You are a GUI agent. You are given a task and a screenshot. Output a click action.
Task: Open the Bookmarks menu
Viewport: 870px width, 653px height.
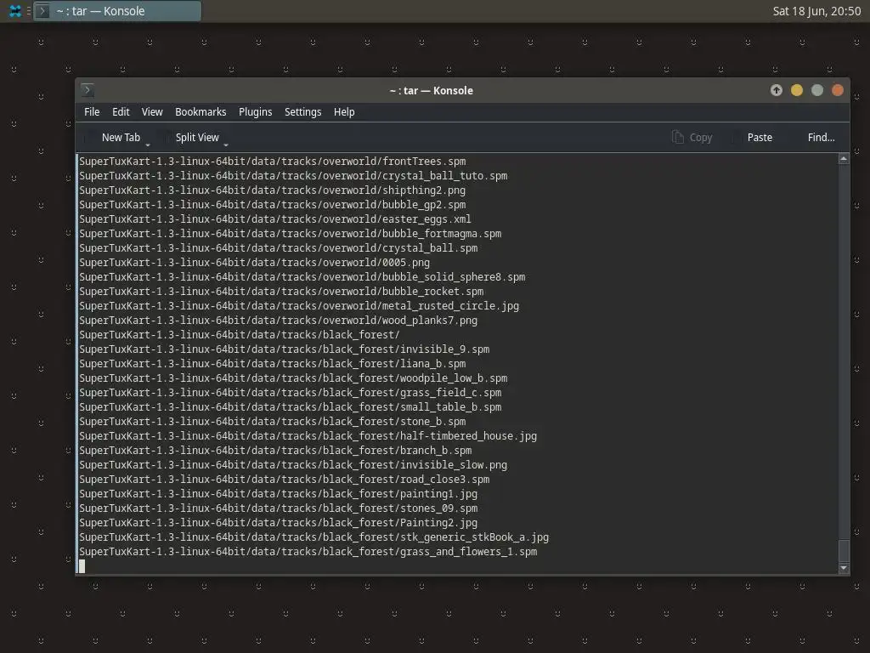point(201,112)
